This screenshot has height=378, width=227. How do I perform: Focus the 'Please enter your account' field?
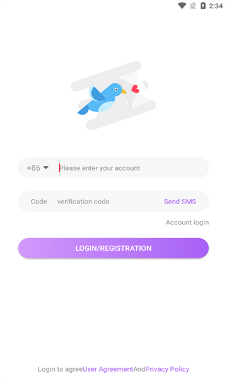[x=132, y=168]
